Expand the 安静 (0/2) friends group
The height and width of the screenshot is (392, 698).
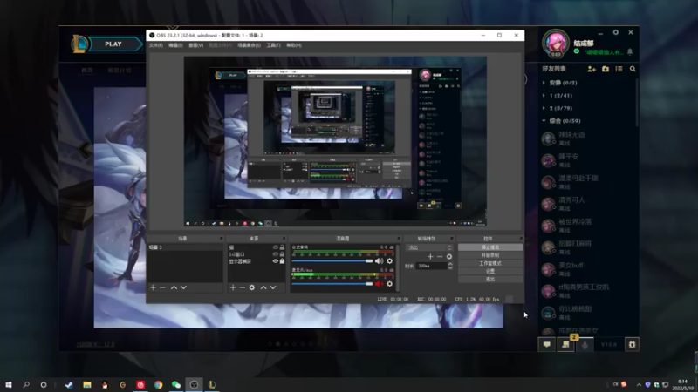(x=544, y=83)
